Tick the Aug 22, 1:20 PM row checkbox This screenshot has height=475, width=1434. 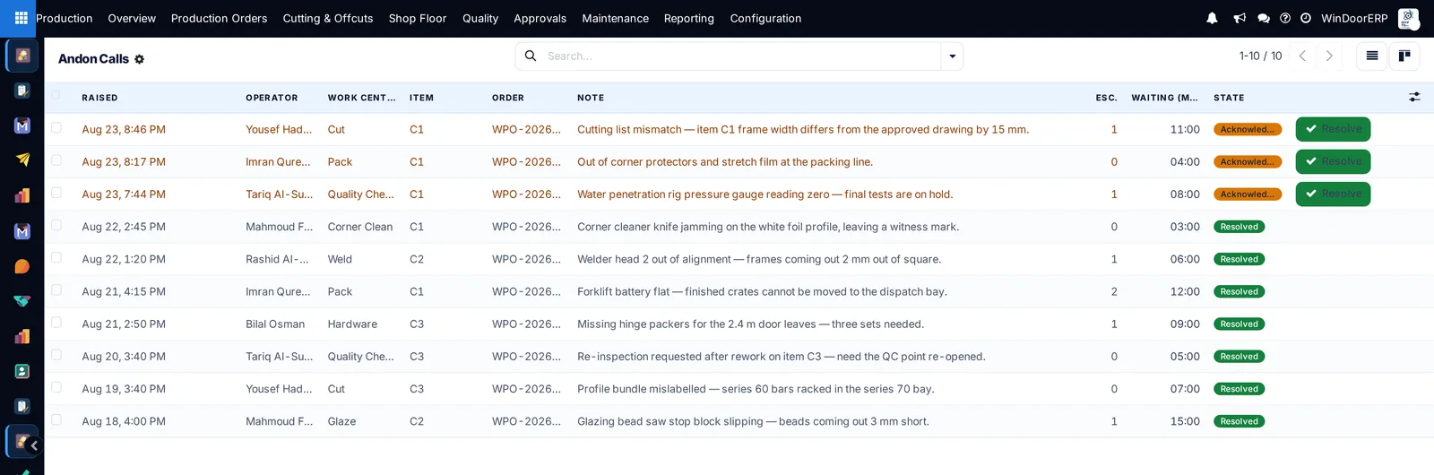[56, 257]
